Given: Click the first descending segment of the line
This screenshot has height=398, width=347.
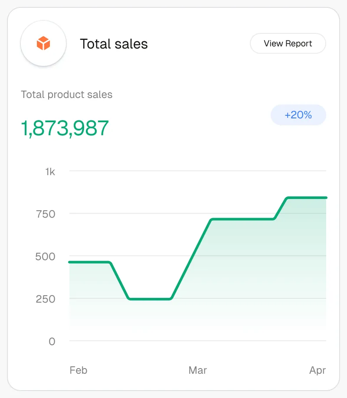Looking at the screenshot, I should pos(120,281).
